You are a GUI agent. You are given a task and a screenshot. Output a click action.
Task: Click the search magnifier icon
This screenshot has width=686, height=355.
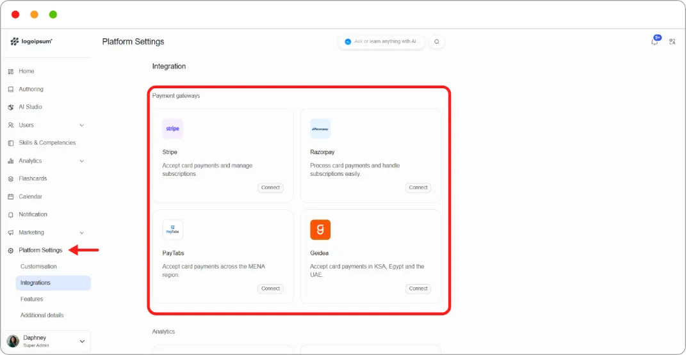pyautogui.click(x=437, y=42)
